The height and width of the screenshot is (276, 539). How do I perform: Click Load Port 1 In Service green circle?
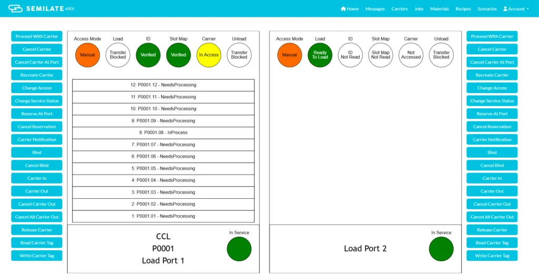pyautogui.click(x=239, y=249)
